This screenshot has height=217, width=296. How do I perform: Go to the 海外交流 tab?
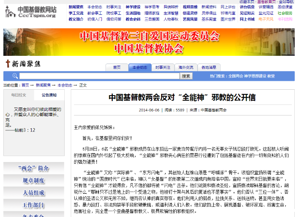186,67
